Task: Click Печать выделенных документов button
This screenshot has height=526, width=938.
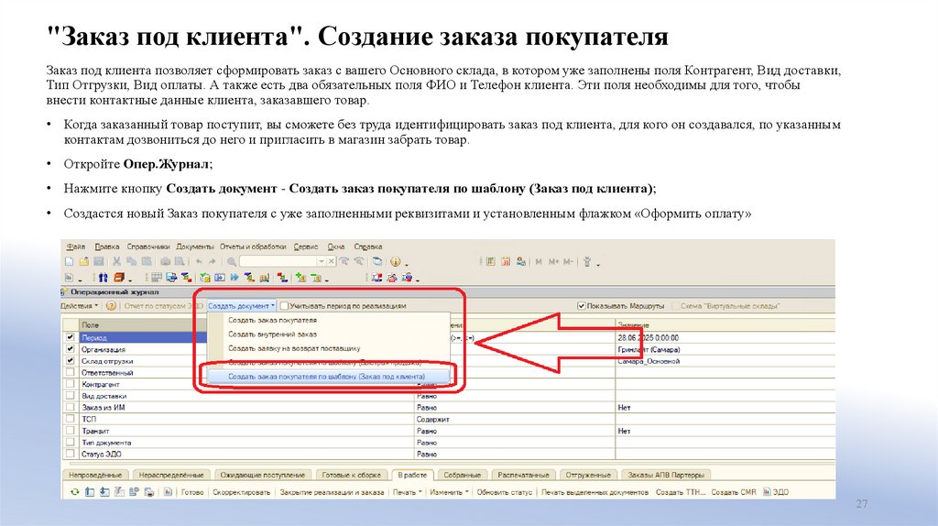Action: click(594, 492)
